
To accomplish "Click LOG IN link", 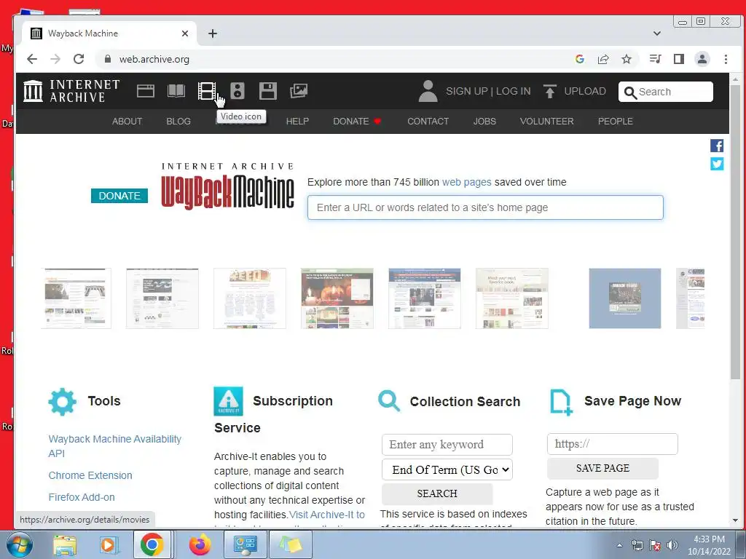I will (x=514, y=91).
